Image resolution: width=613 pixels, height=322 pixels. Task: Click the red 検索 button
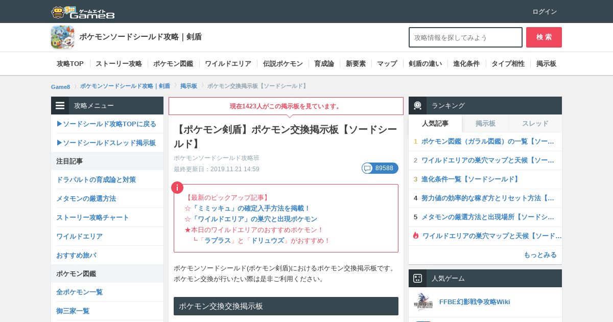coord(544,37)
